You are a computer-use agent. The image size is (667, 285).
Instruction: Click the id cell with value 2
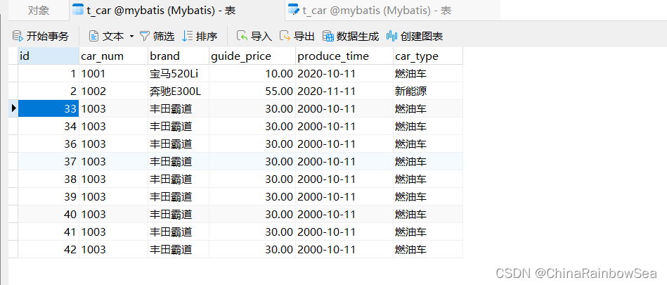pos(48,91)
